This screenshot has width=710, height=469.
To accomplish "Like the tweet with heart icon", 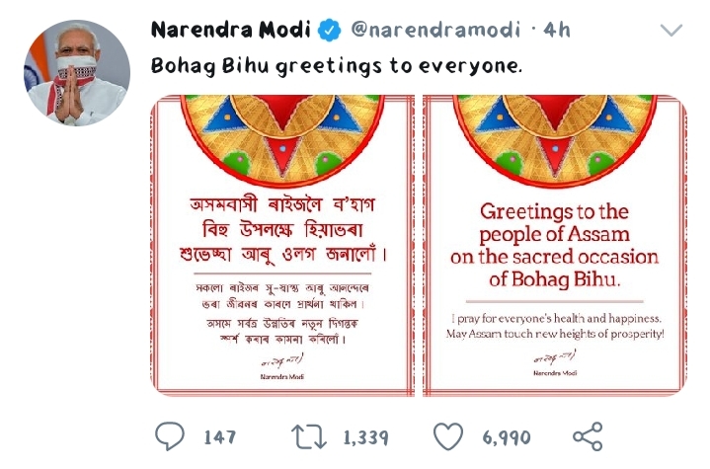I will (448, 436).
